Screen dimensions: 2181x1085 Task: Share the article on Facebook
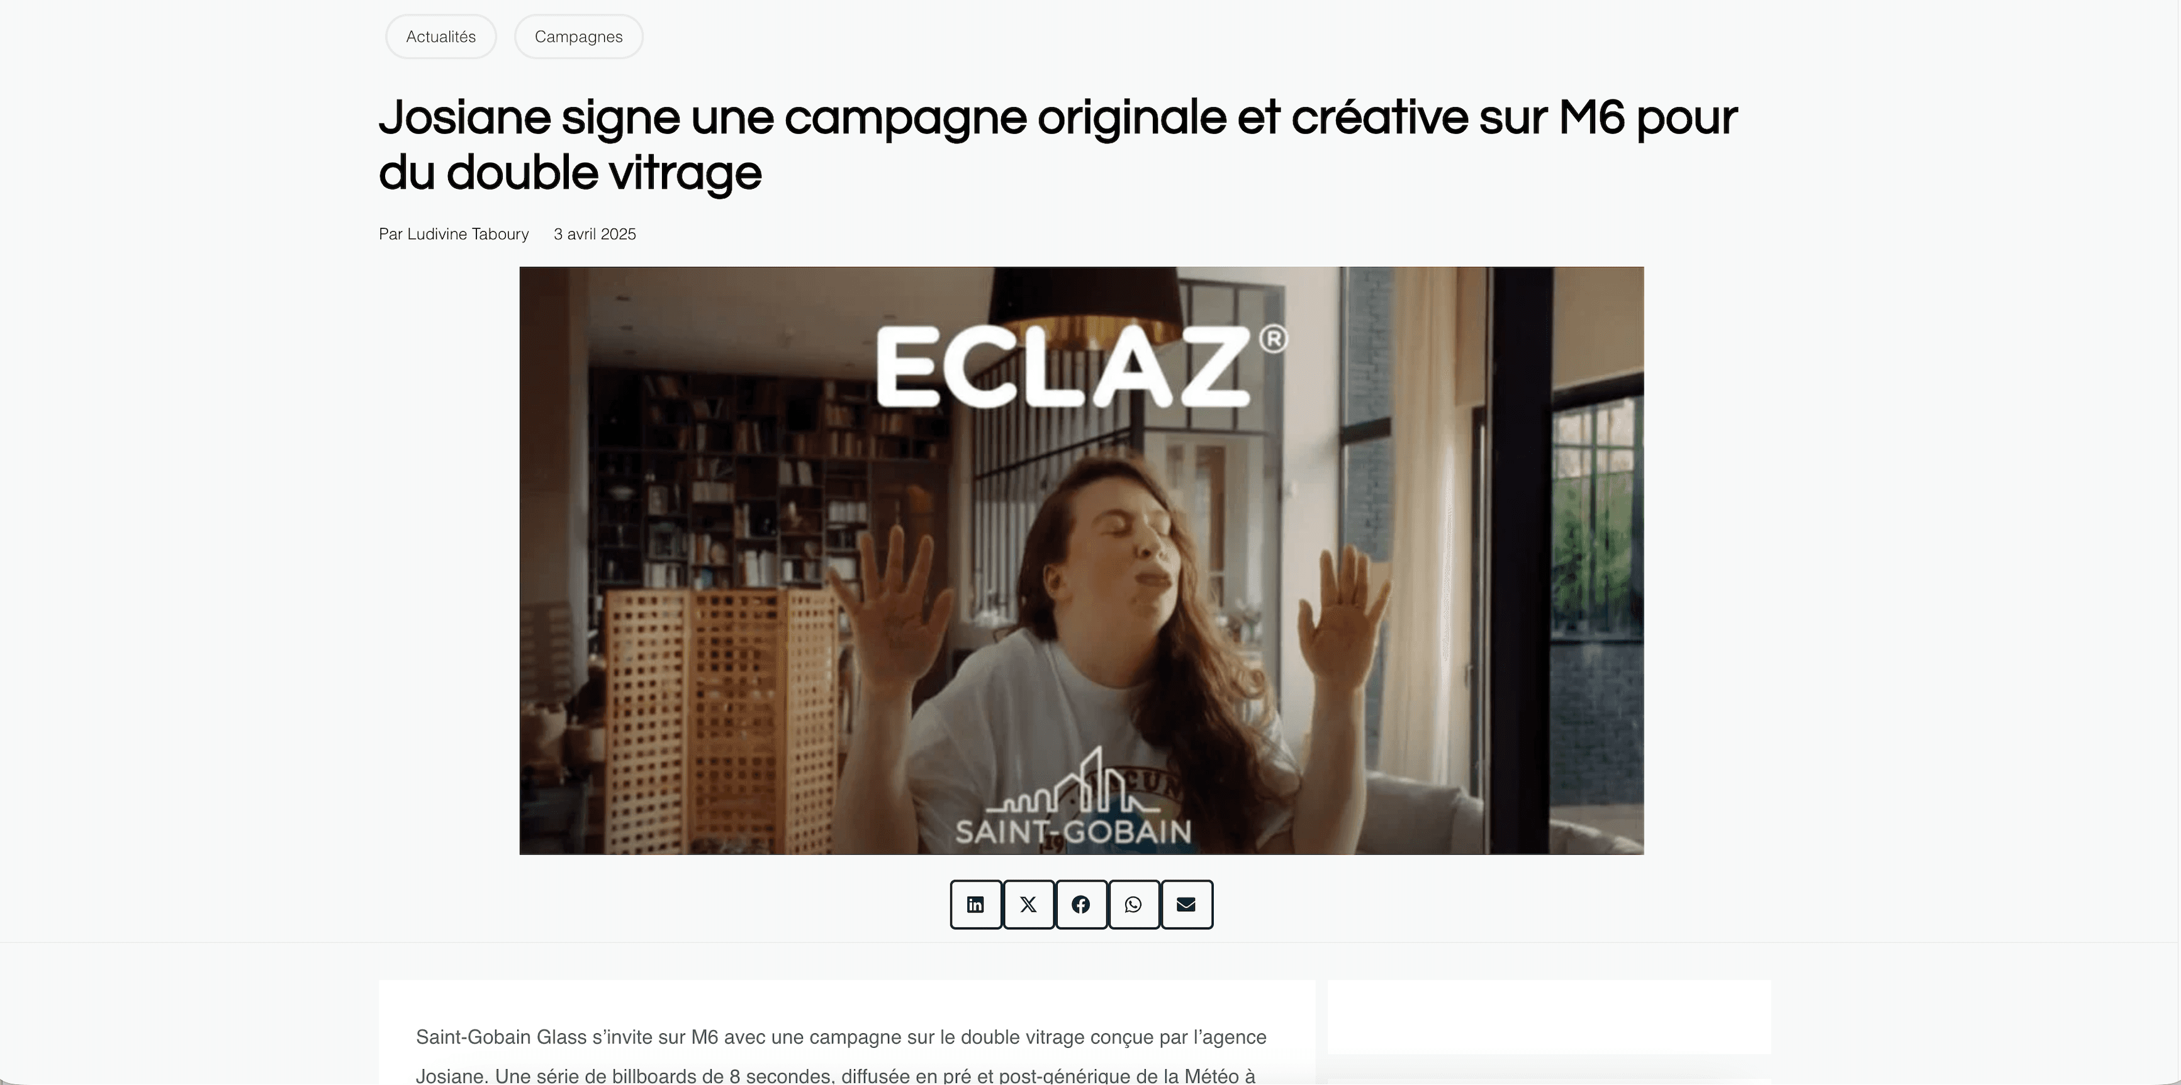click(1081, 904)
